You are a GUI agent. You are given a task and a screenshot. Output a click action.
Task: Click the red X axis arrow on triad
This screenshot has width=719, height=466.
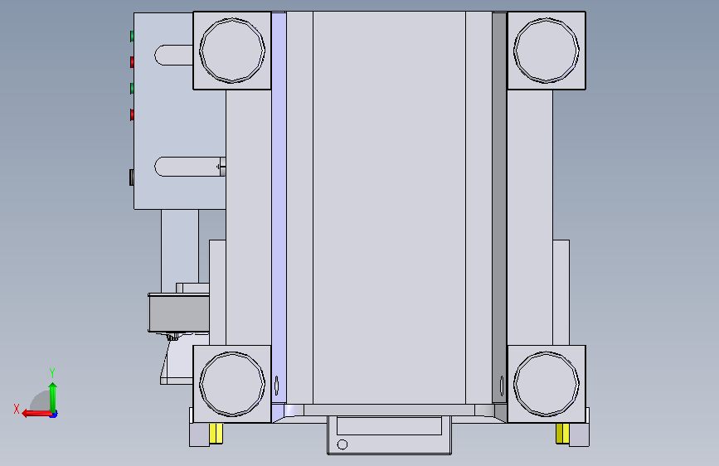[36, 414]
